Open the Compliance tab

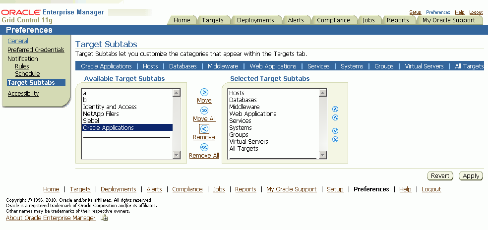pos(333,20)
